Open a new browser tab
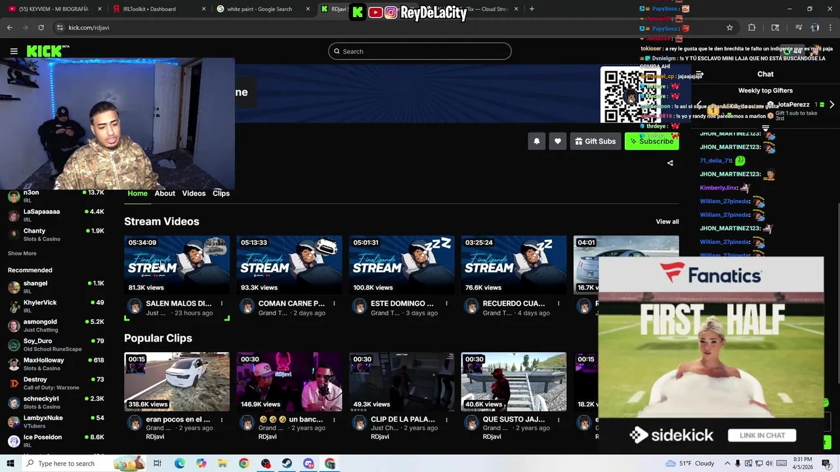Image resolution: width=840 pixels, height=472 pixels. tap(532, 9)
